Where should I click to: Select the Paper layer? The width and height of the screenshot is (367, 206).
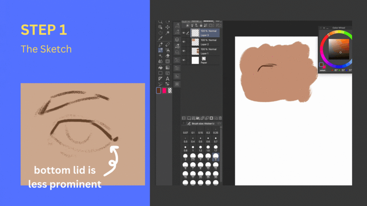pos(205,60)
